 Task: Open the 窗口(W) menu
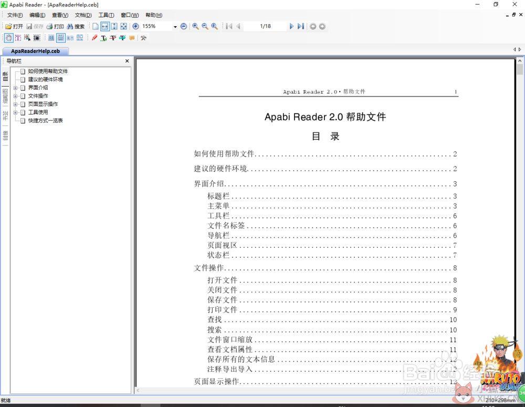(x=130, y=15)
